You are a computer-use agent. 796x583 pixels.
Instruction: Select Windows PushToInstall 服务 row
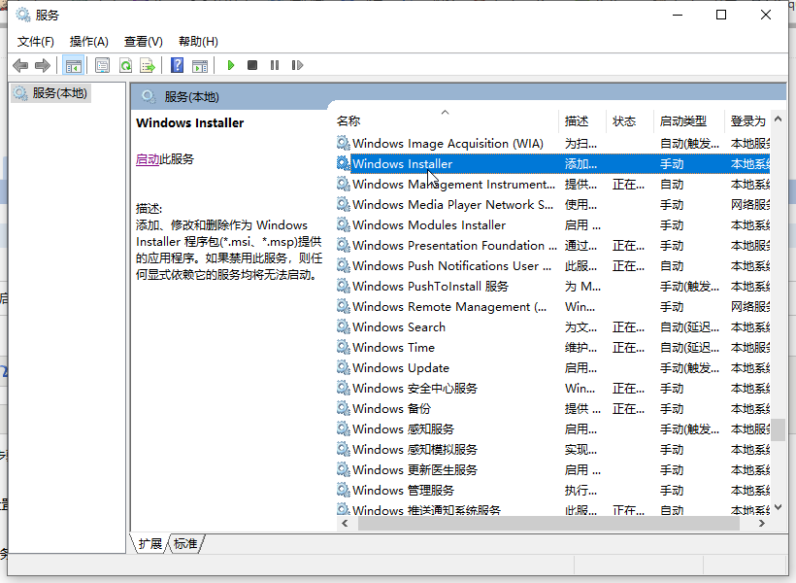[x=553, y=287]
